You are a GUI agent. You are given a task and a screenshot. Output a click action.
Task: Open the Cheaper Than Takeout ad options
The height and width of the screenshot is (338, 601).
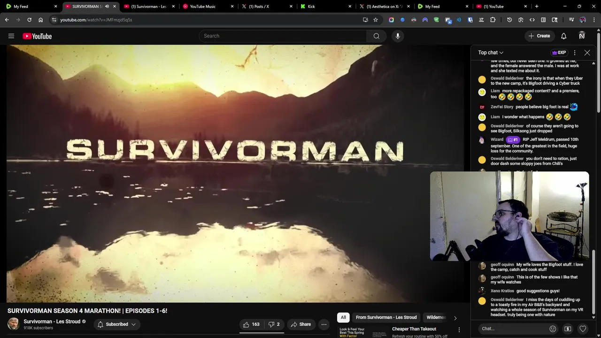[459, 330]
